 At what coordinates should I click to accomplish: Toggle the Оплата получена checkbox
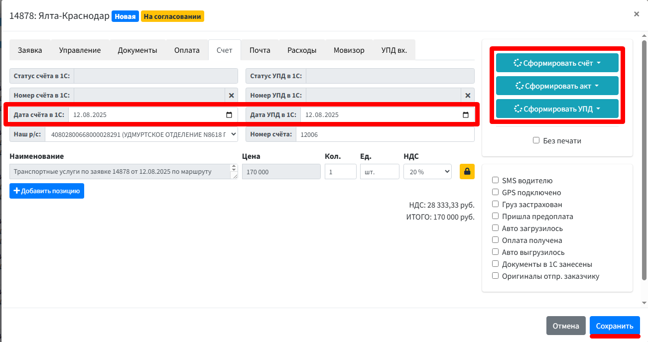[x=495, y=240]
